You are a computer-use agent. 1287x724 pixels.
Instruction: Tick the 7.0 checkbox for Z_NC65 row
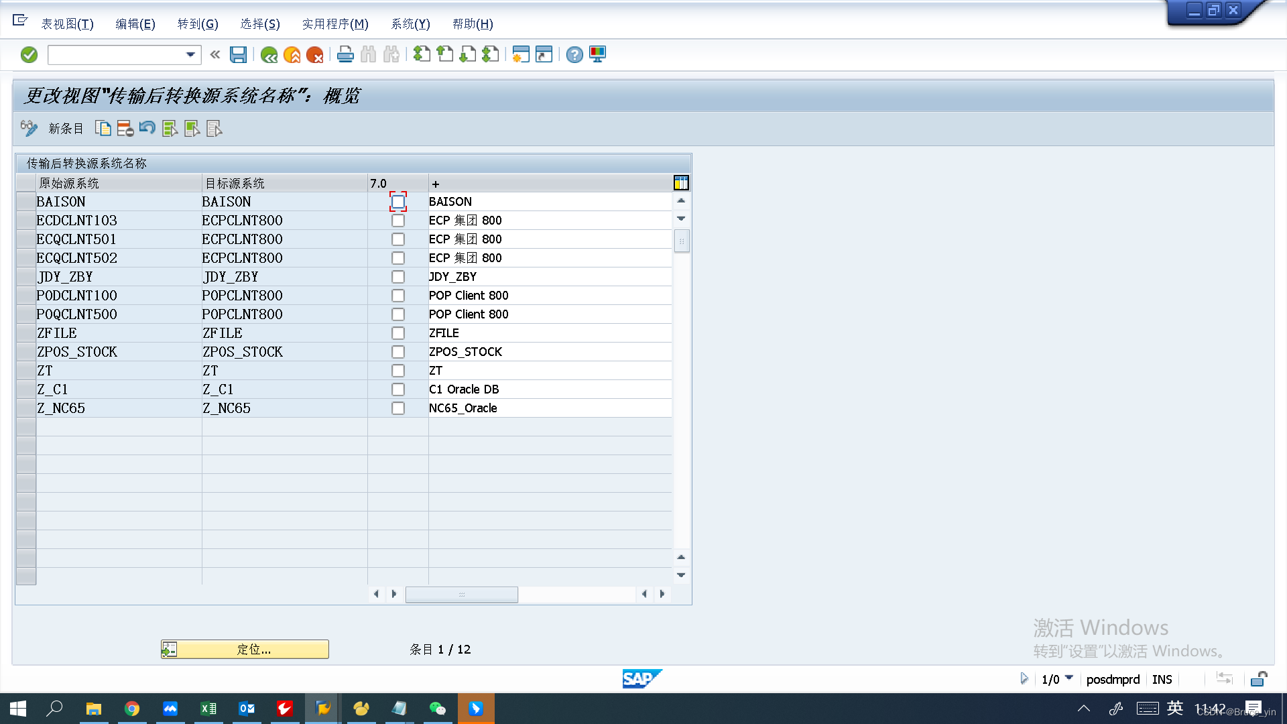coord(398,408)
